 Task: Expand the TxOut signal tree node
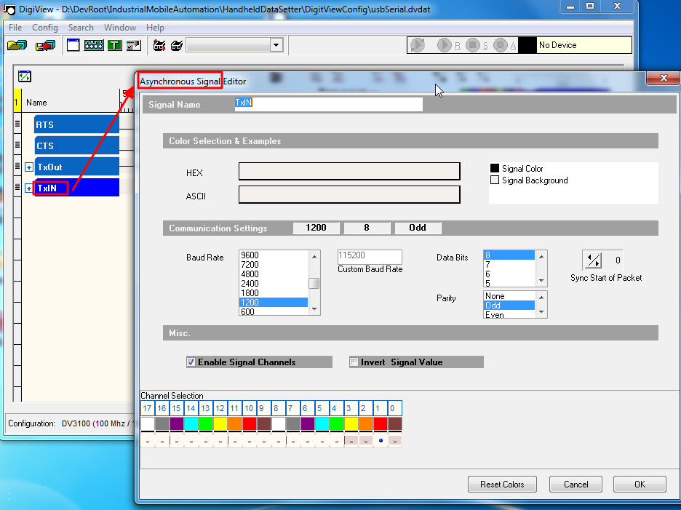[28, 167]
